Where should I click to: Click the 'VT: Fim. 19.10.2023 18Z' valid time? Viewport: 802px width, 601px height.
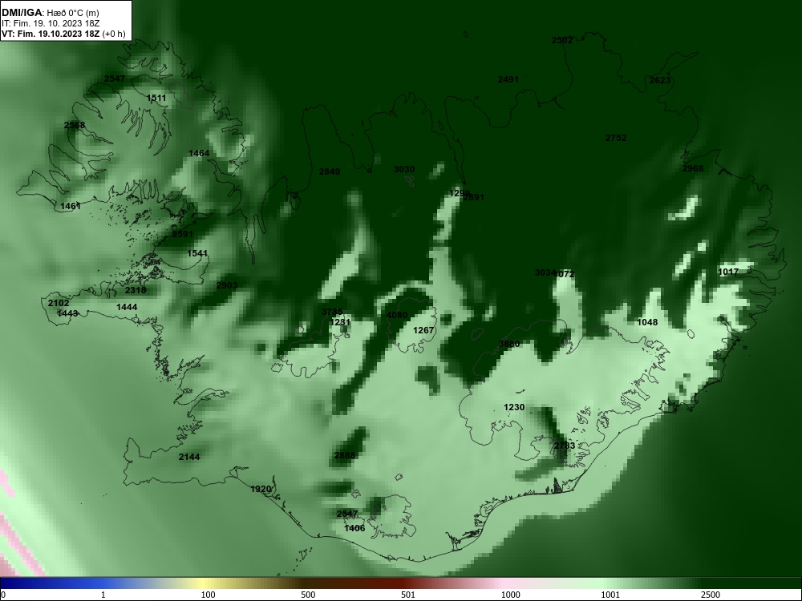click(x=51, y=34)
